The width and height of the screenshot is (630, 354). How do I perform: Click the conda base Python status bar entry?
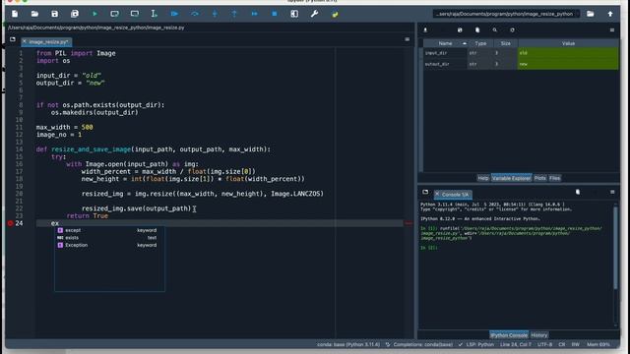(347, 344)
